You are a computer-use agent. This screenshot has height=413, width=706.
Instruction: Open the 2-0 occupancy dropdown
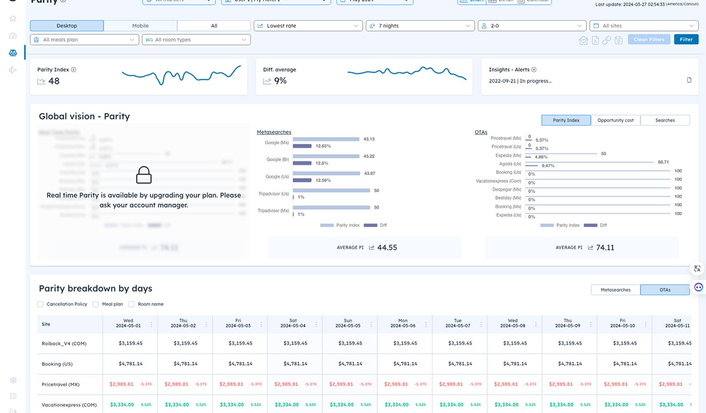click(532, 26)
